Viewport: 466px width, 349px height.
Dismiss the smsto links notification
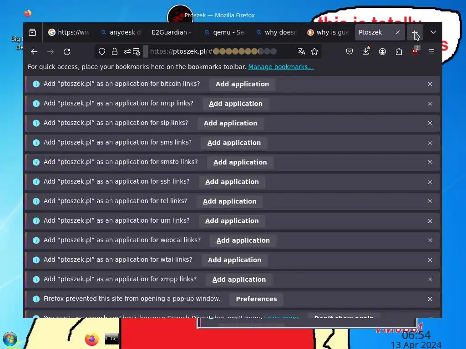point(430,162)
